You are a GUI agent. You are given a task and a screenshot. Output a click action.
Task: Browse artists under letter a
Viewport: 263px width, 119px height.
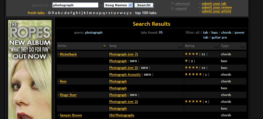coord(56,13)
